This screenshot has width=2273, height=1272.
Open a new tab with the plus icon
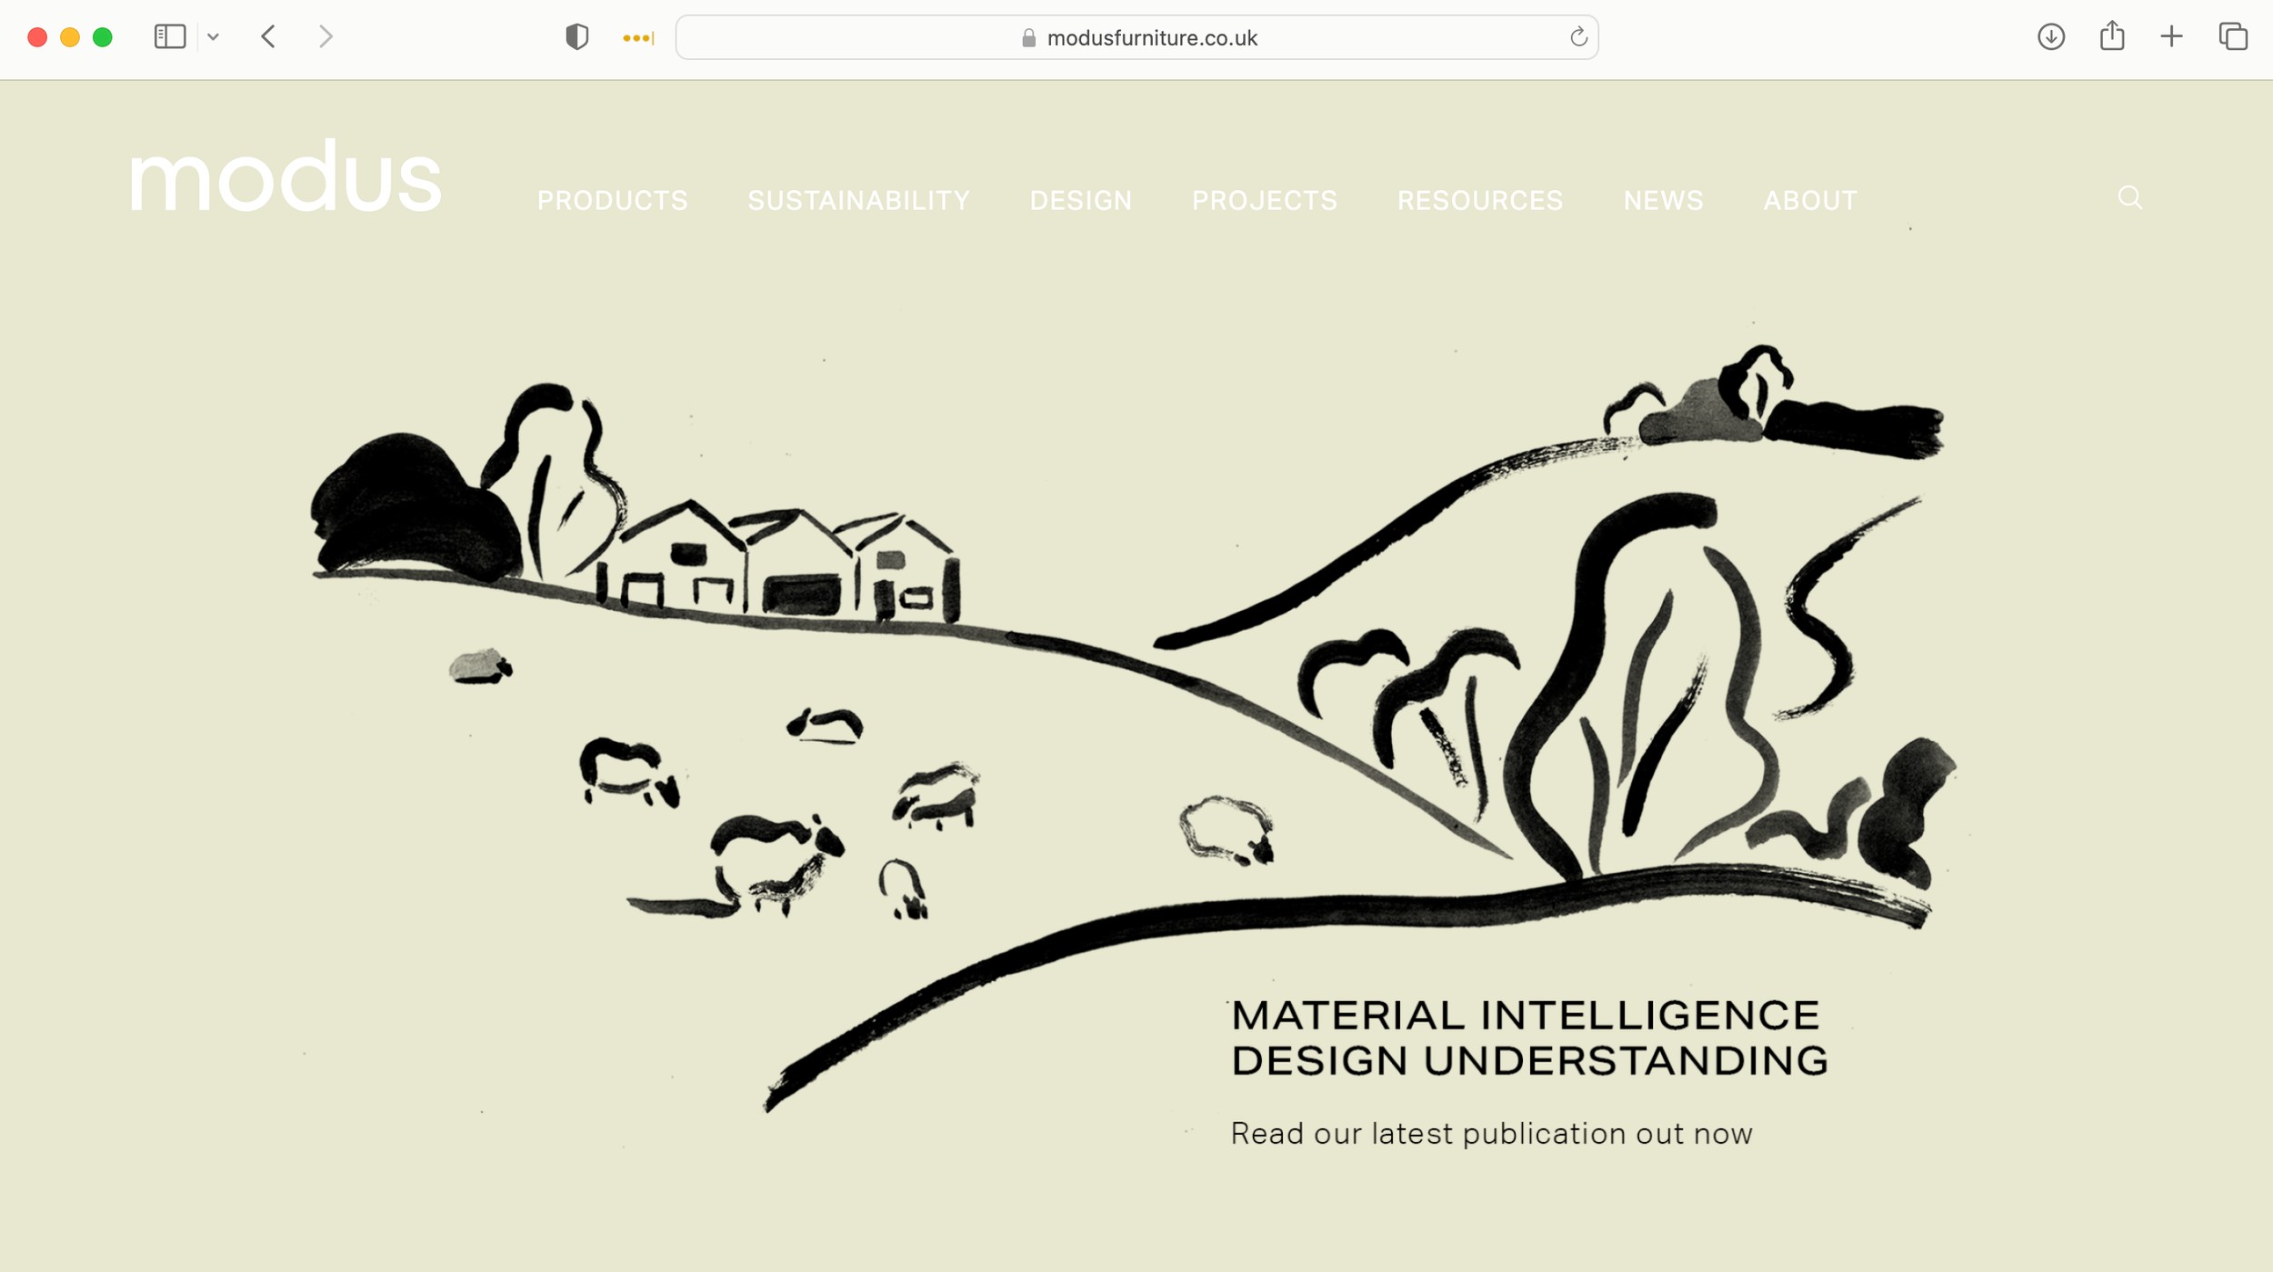pos(2172,36)
